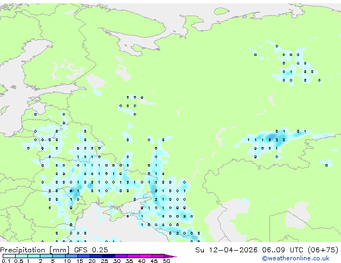Click the legend scale label '35'
This screenshot has height=263, width=341.
(129, 261)
